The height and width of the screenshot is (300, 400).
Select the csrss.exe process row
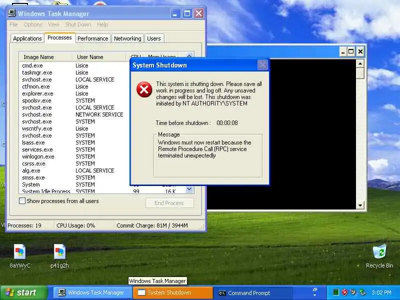point(74,163)
